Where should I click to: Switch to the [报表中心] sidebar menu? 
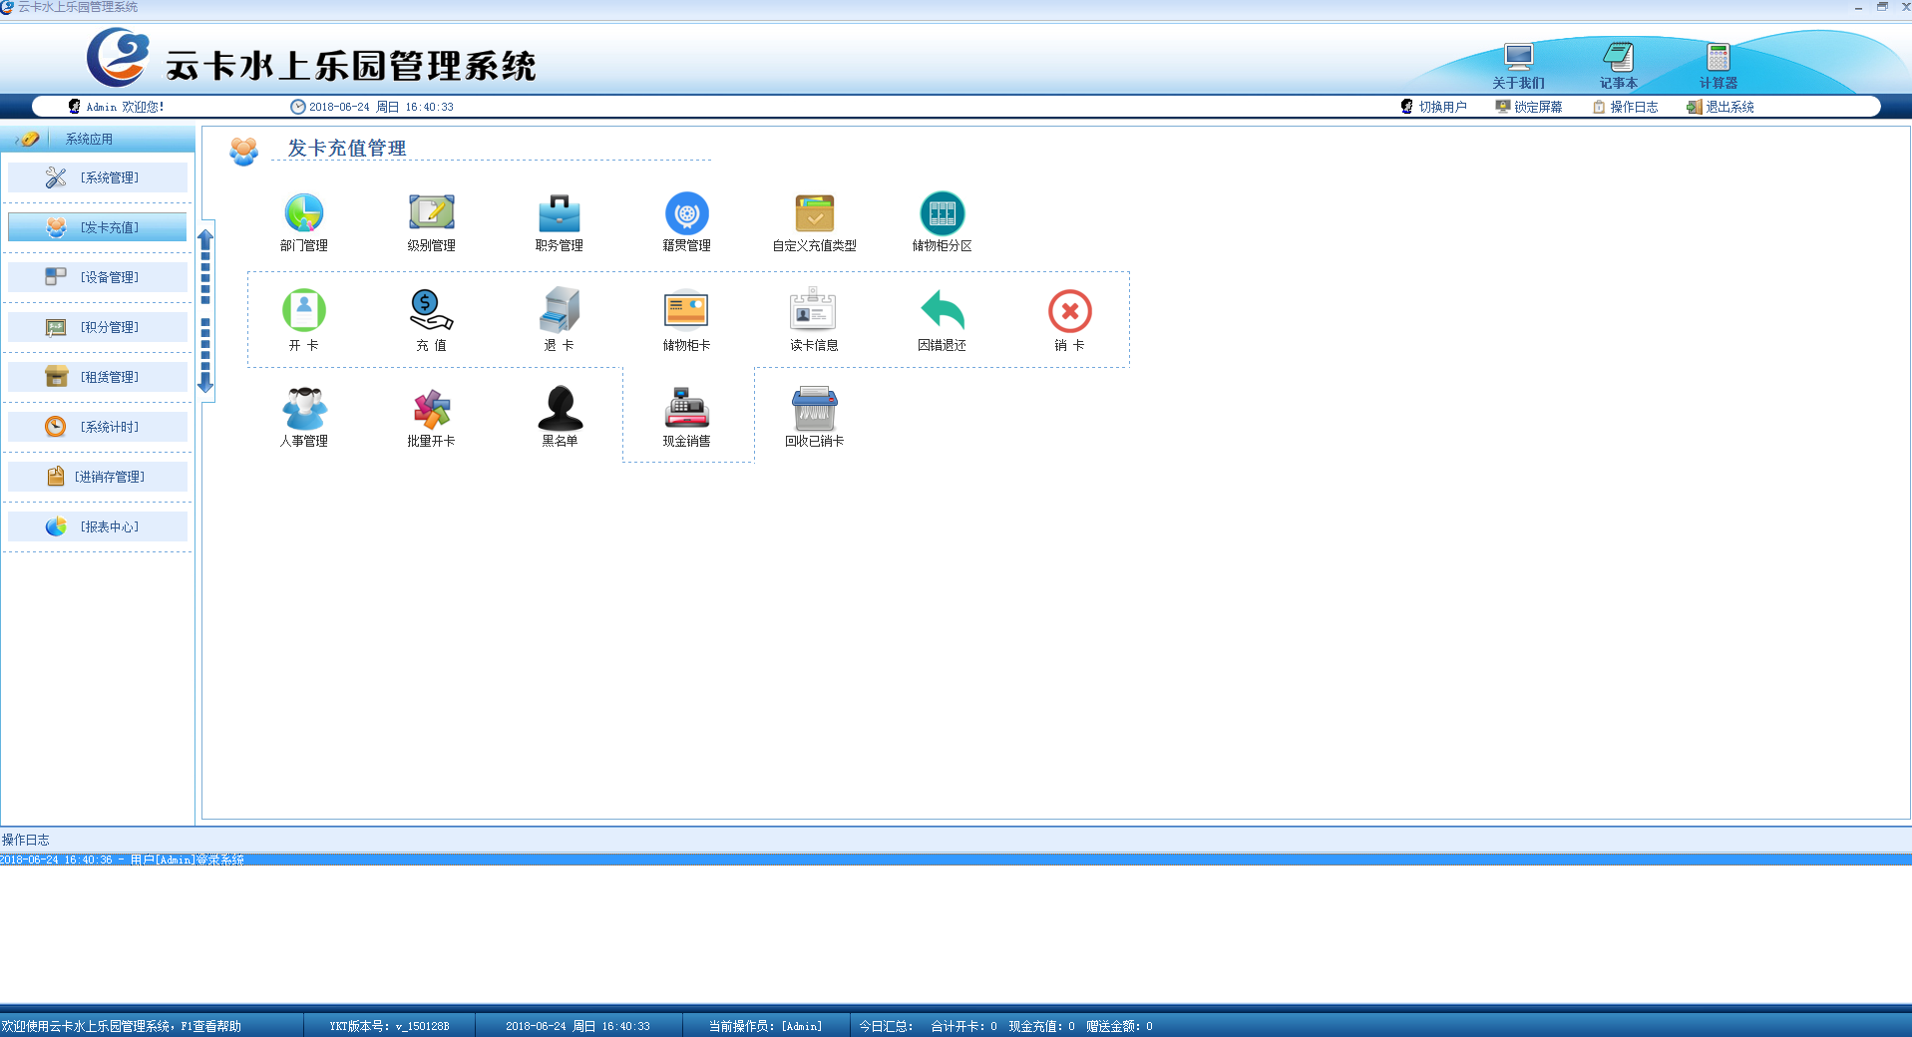(98, 526)
